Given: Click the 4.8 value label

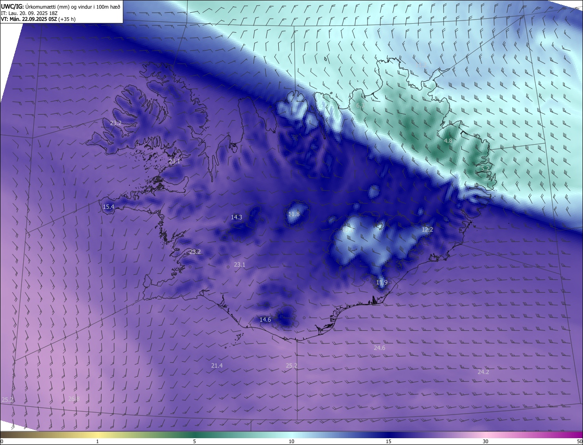Looking at the screenshot, I should coord(448,141).
